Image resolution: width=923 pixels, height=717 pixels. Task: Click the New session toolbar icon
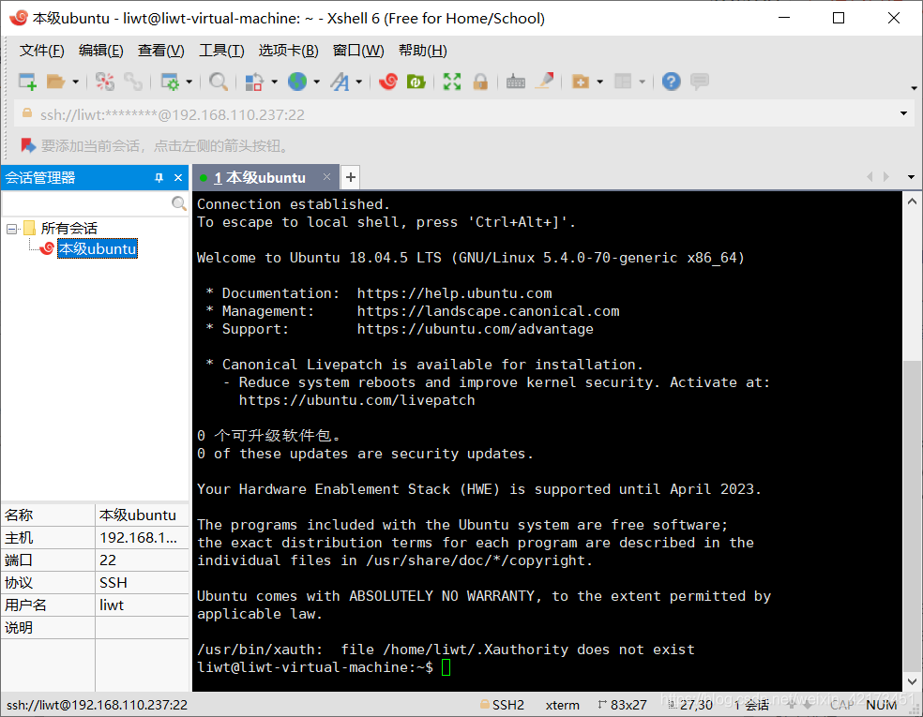27,82
